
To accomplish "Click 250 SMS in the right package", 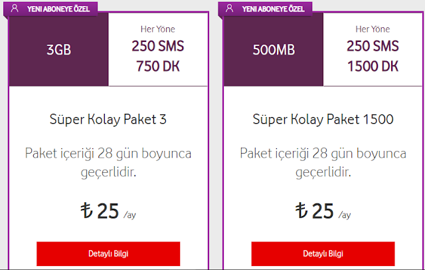I will (372, 48).
